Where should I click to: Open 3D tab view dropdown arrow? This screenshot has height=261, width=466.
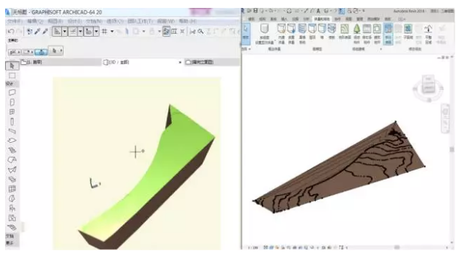(x=180, y=62)
